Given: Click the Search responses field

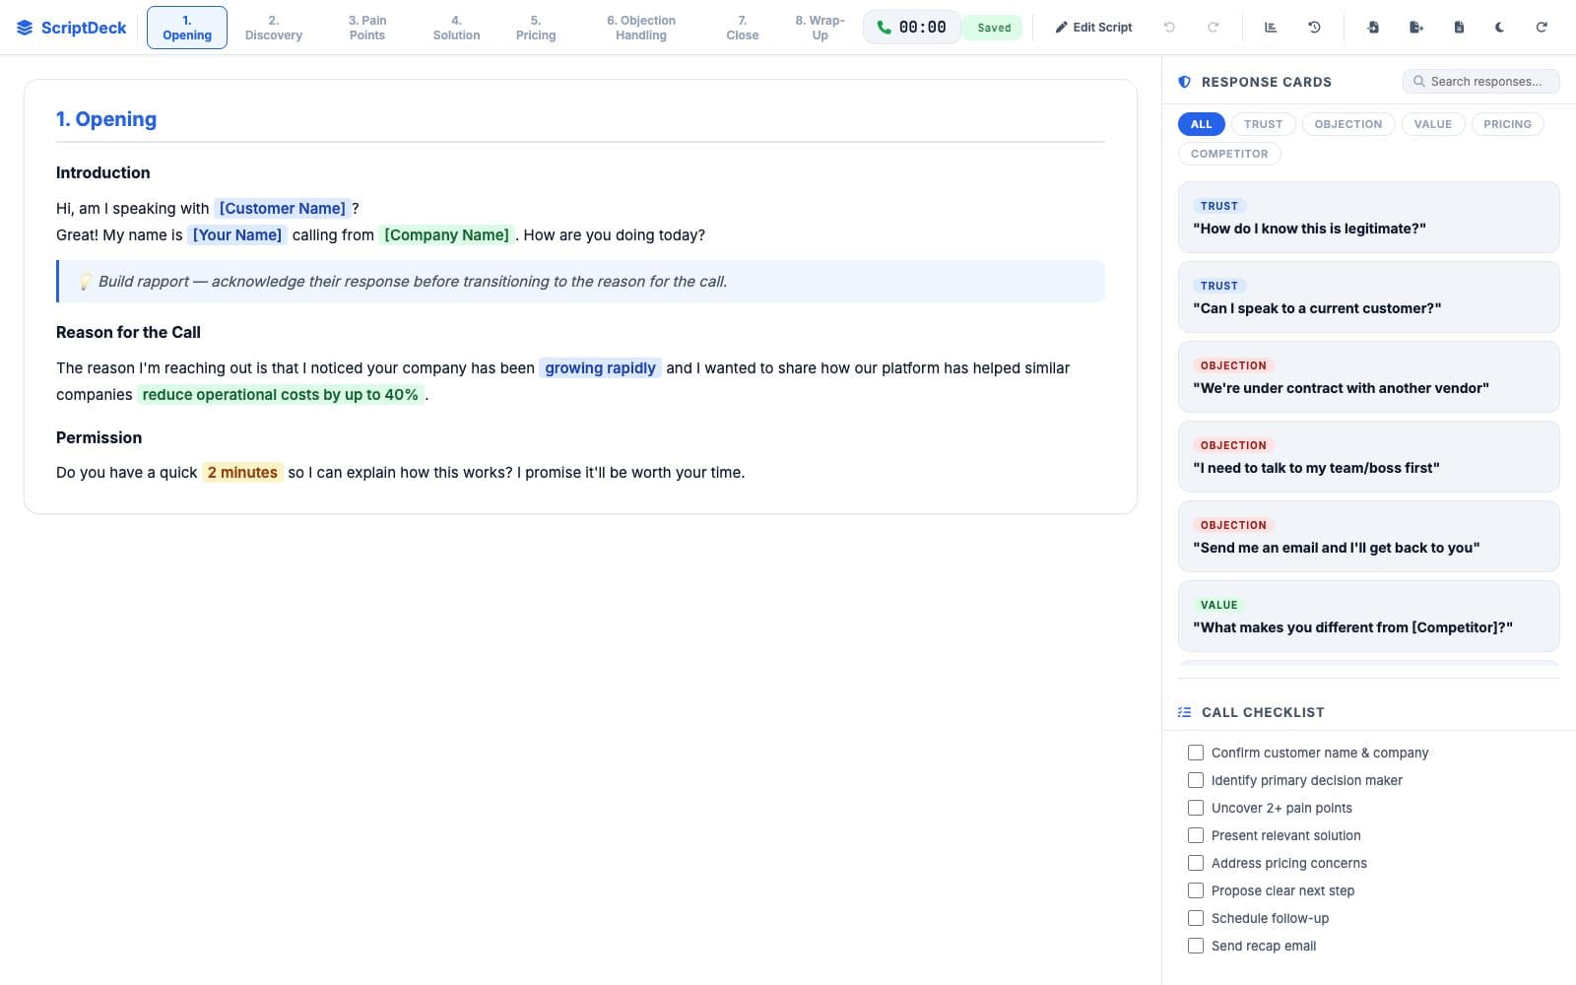Looking at the screenshot, I should coord(1480,82).
